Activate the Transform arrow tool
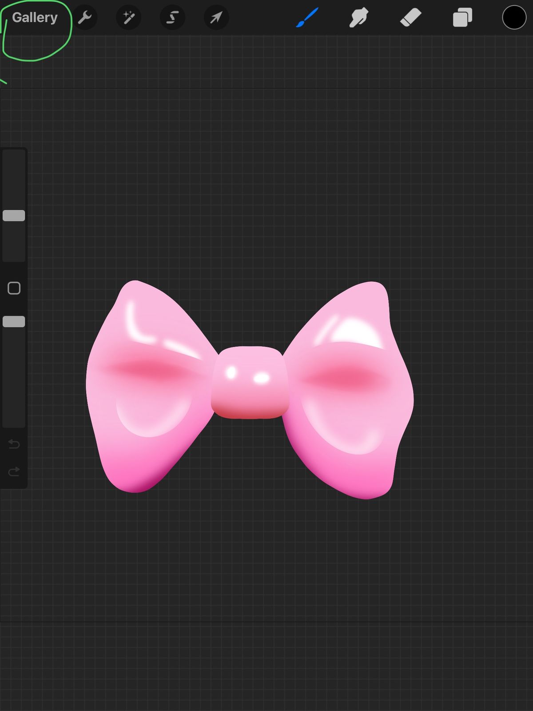This screenshot has width=533, height=711. click(216, 18)
